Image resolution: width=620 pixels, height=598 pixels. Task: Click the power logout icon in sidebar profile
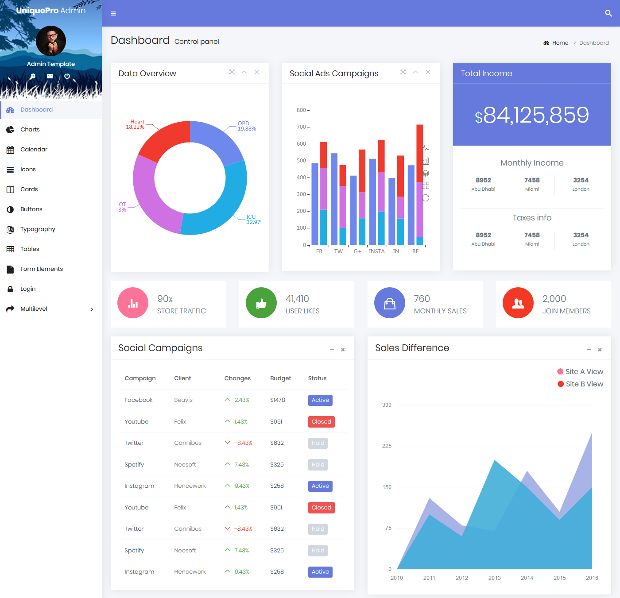67,76
